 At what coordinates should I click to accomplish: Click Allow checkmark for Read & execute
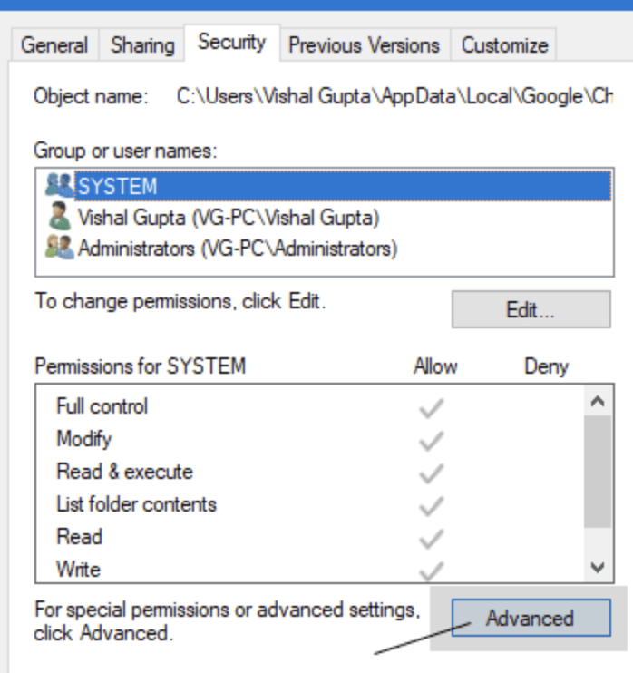tap(432, 473)
